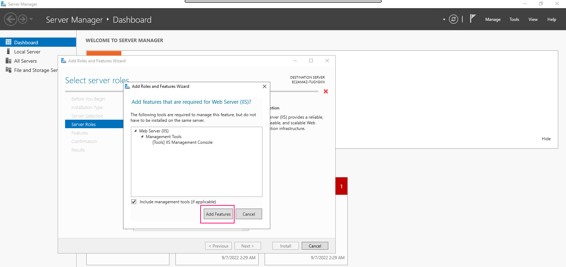This screenshot has height=267, width=566.
Task: Select Dashboard in the left sidebar
Action: pos(38,42)
